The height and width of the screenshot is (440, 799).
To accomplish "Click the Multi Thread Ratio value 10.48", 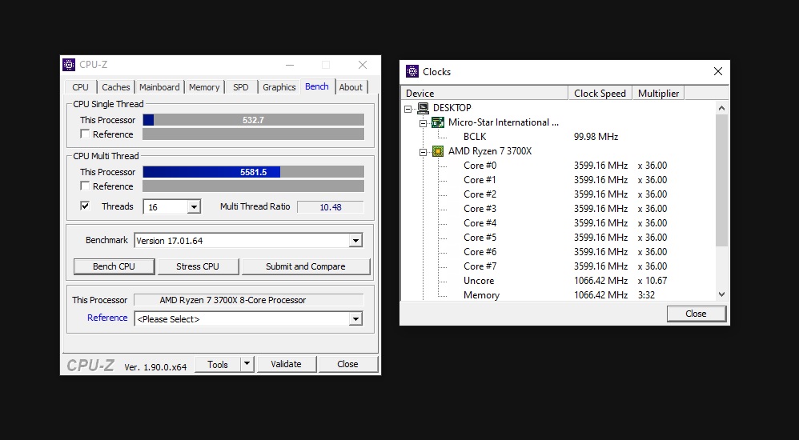I will pos(331,206).
